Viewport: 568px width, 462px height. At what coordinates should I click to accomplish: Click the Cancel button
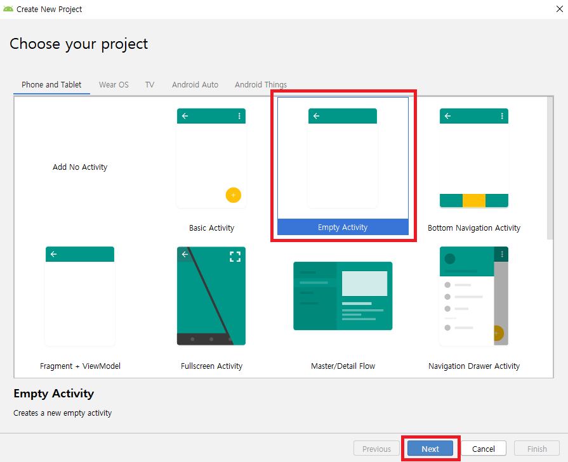tap(483, 449)
